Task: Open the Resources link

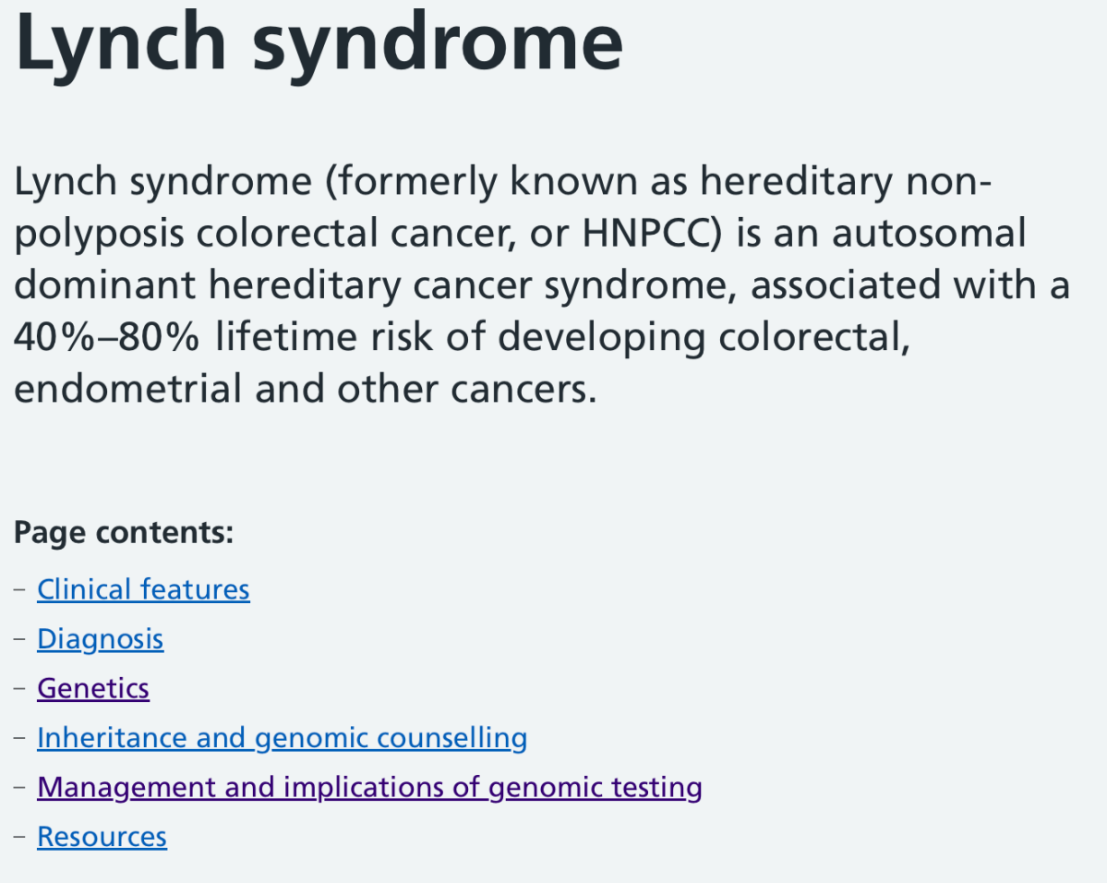Action: [x=102, y=837]
